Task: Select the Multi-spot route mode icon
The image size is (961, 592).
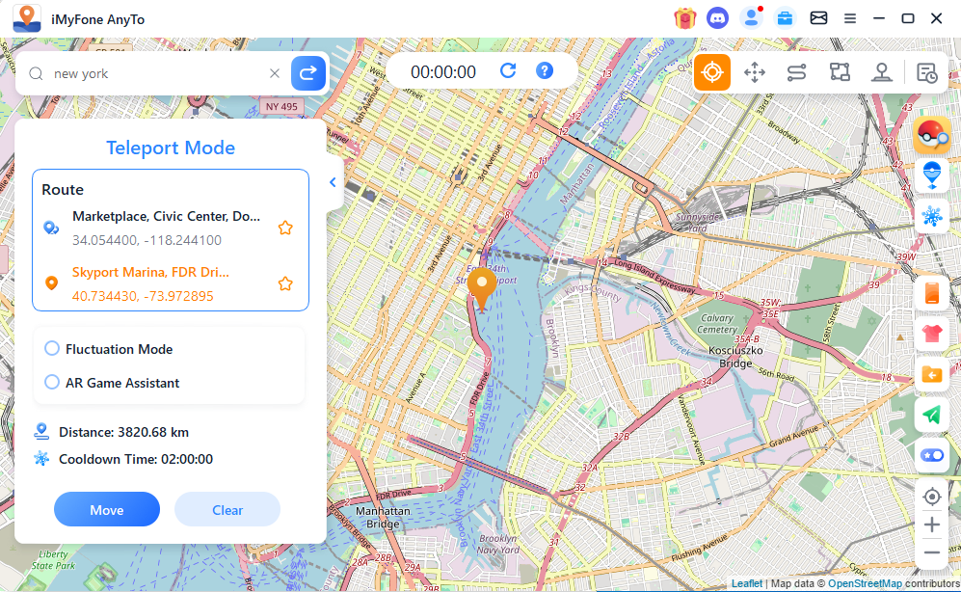Action: click(x=840, y=72)
